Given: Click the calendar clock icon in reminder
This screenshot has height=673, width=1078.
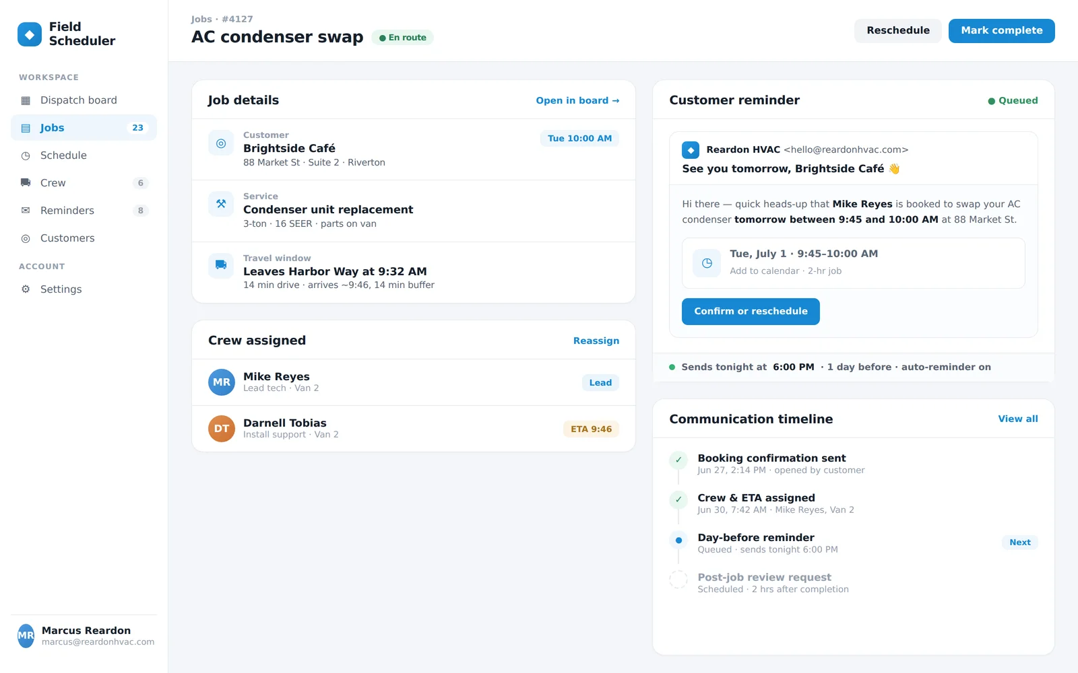Looking at the screenshot, I should (x=707, y=263).
